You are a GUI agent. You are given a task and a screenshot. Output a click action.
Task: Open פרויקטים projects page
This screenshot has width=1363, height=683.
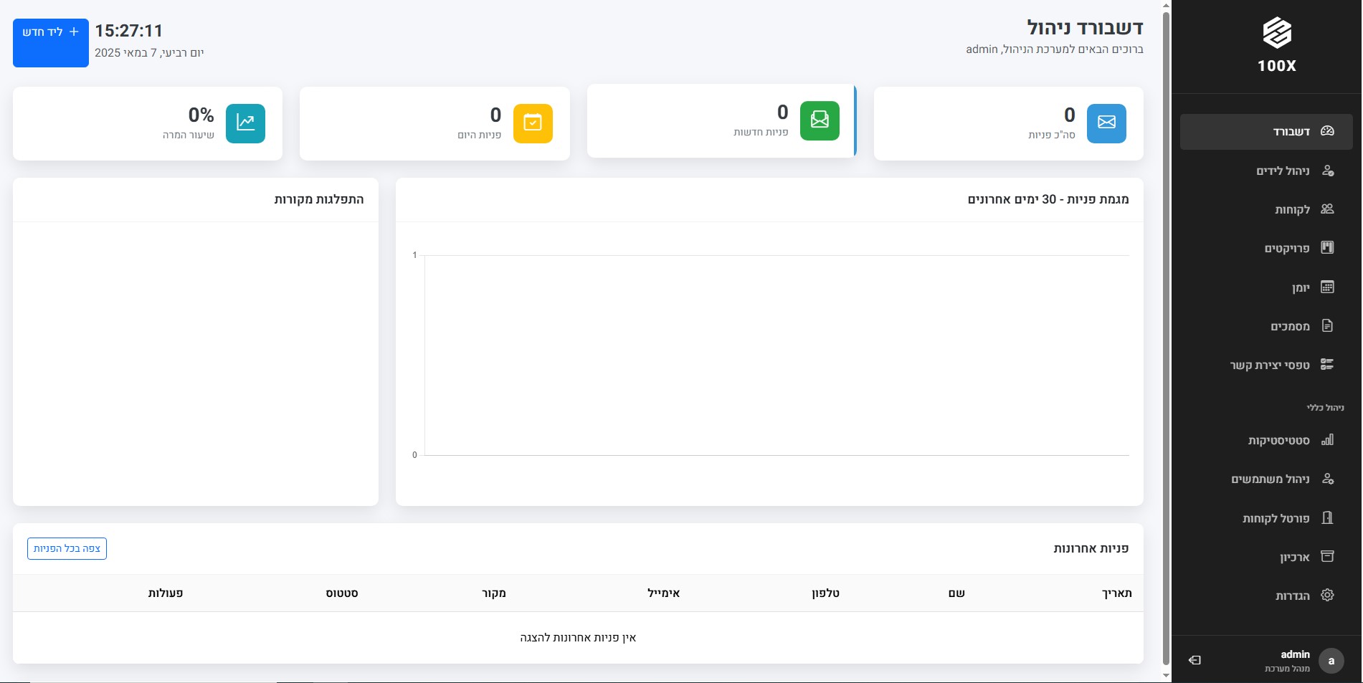pyautogui.click(x=1287, y=248)
